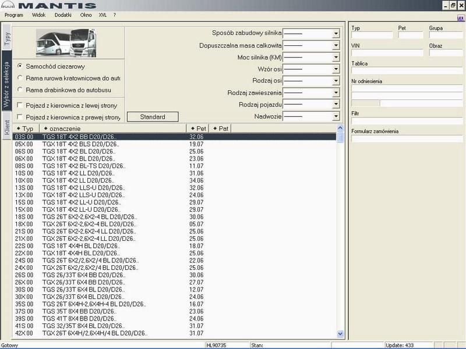This screenshot has width=466, height=349.
Task: Click the Standard button
Action: pos(153,117)
